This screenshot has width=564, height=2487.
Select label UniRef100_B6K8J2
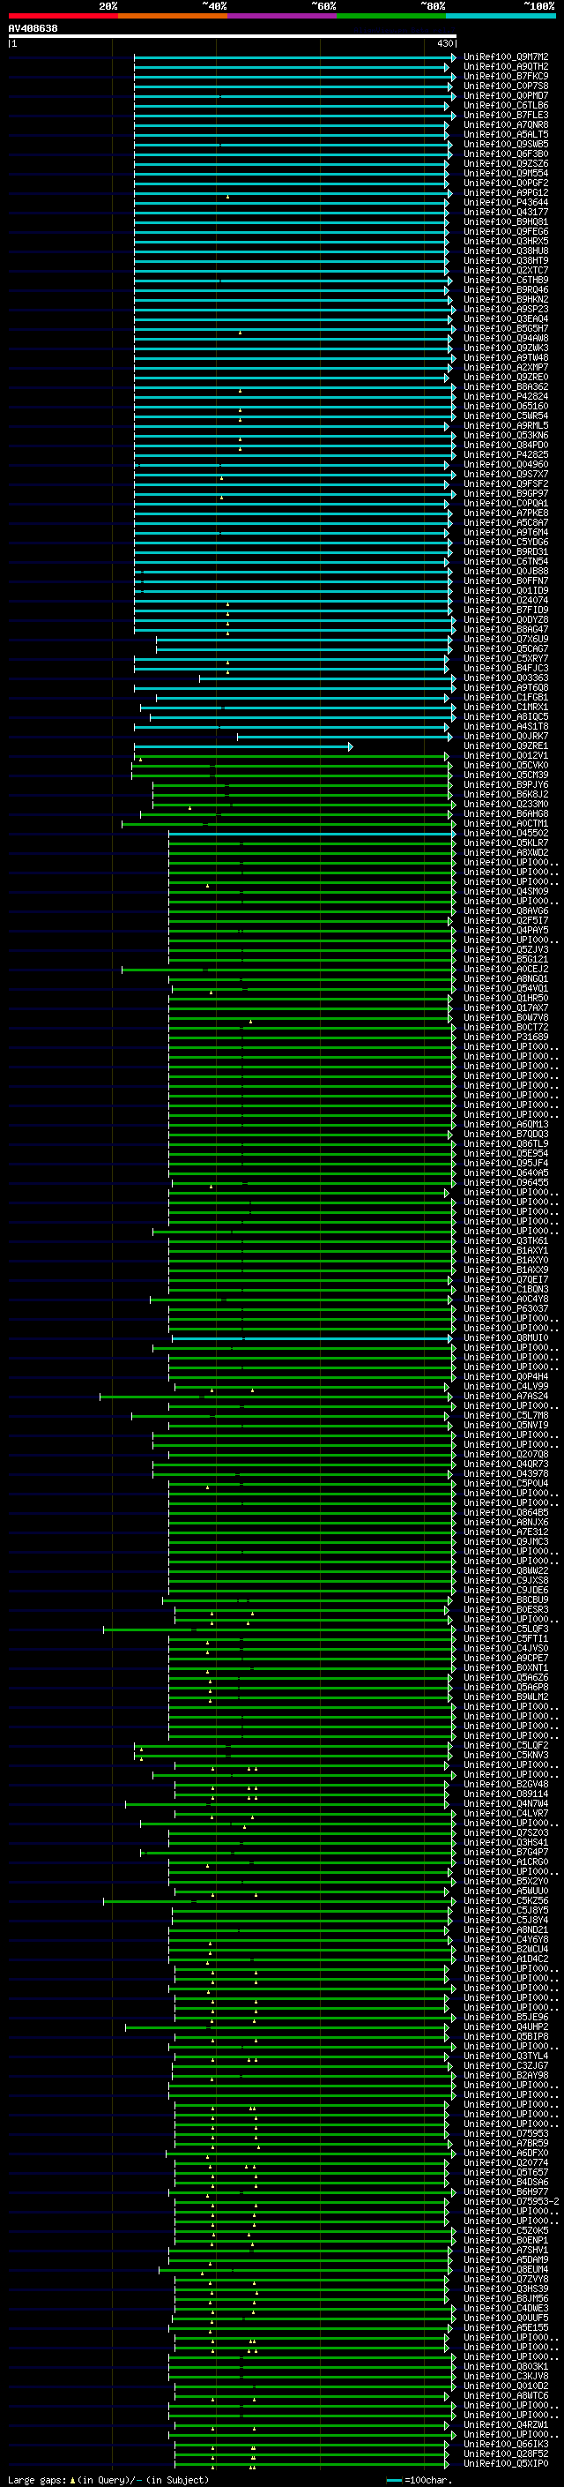pos(506,795)
